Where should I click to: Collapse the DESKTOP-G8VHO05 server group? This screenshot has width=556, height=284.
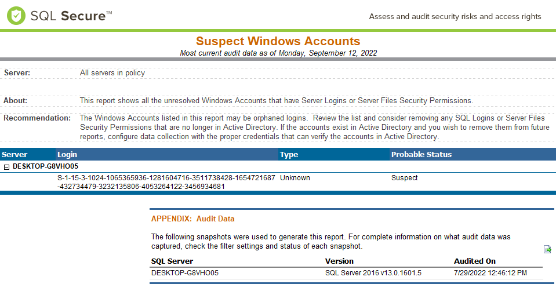click(x=6, y=166)
